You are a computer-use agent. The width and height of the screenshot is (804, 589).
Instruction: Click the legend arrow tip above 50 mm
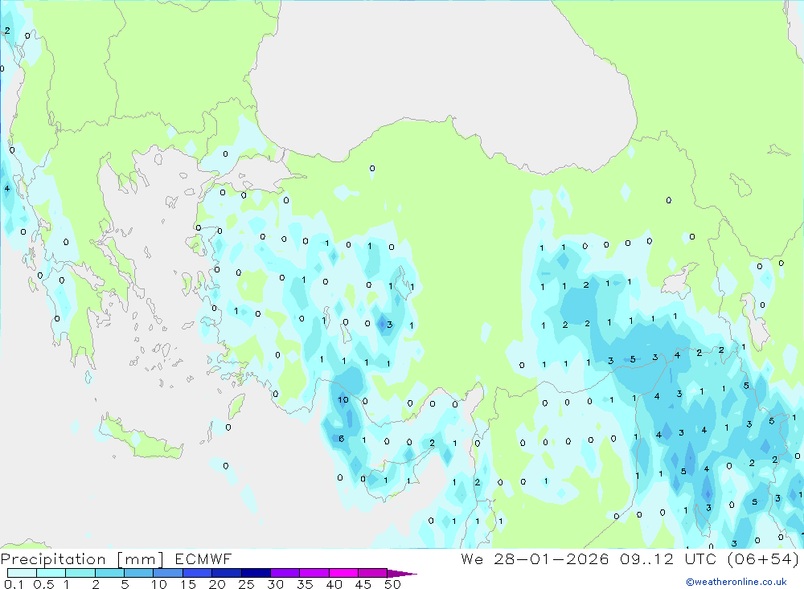402,574
